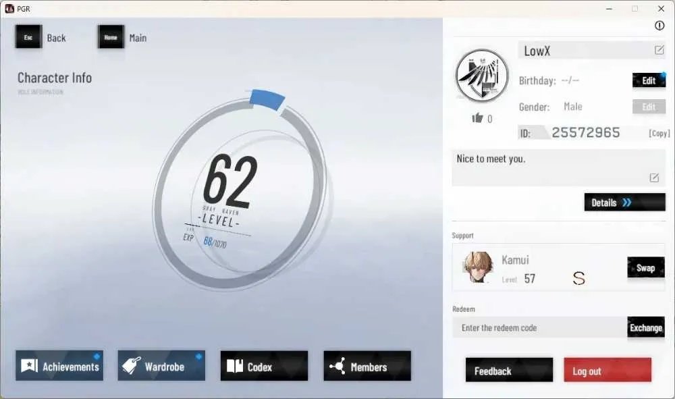
Task: Minimize the PGR window
Action: point(609,9)
